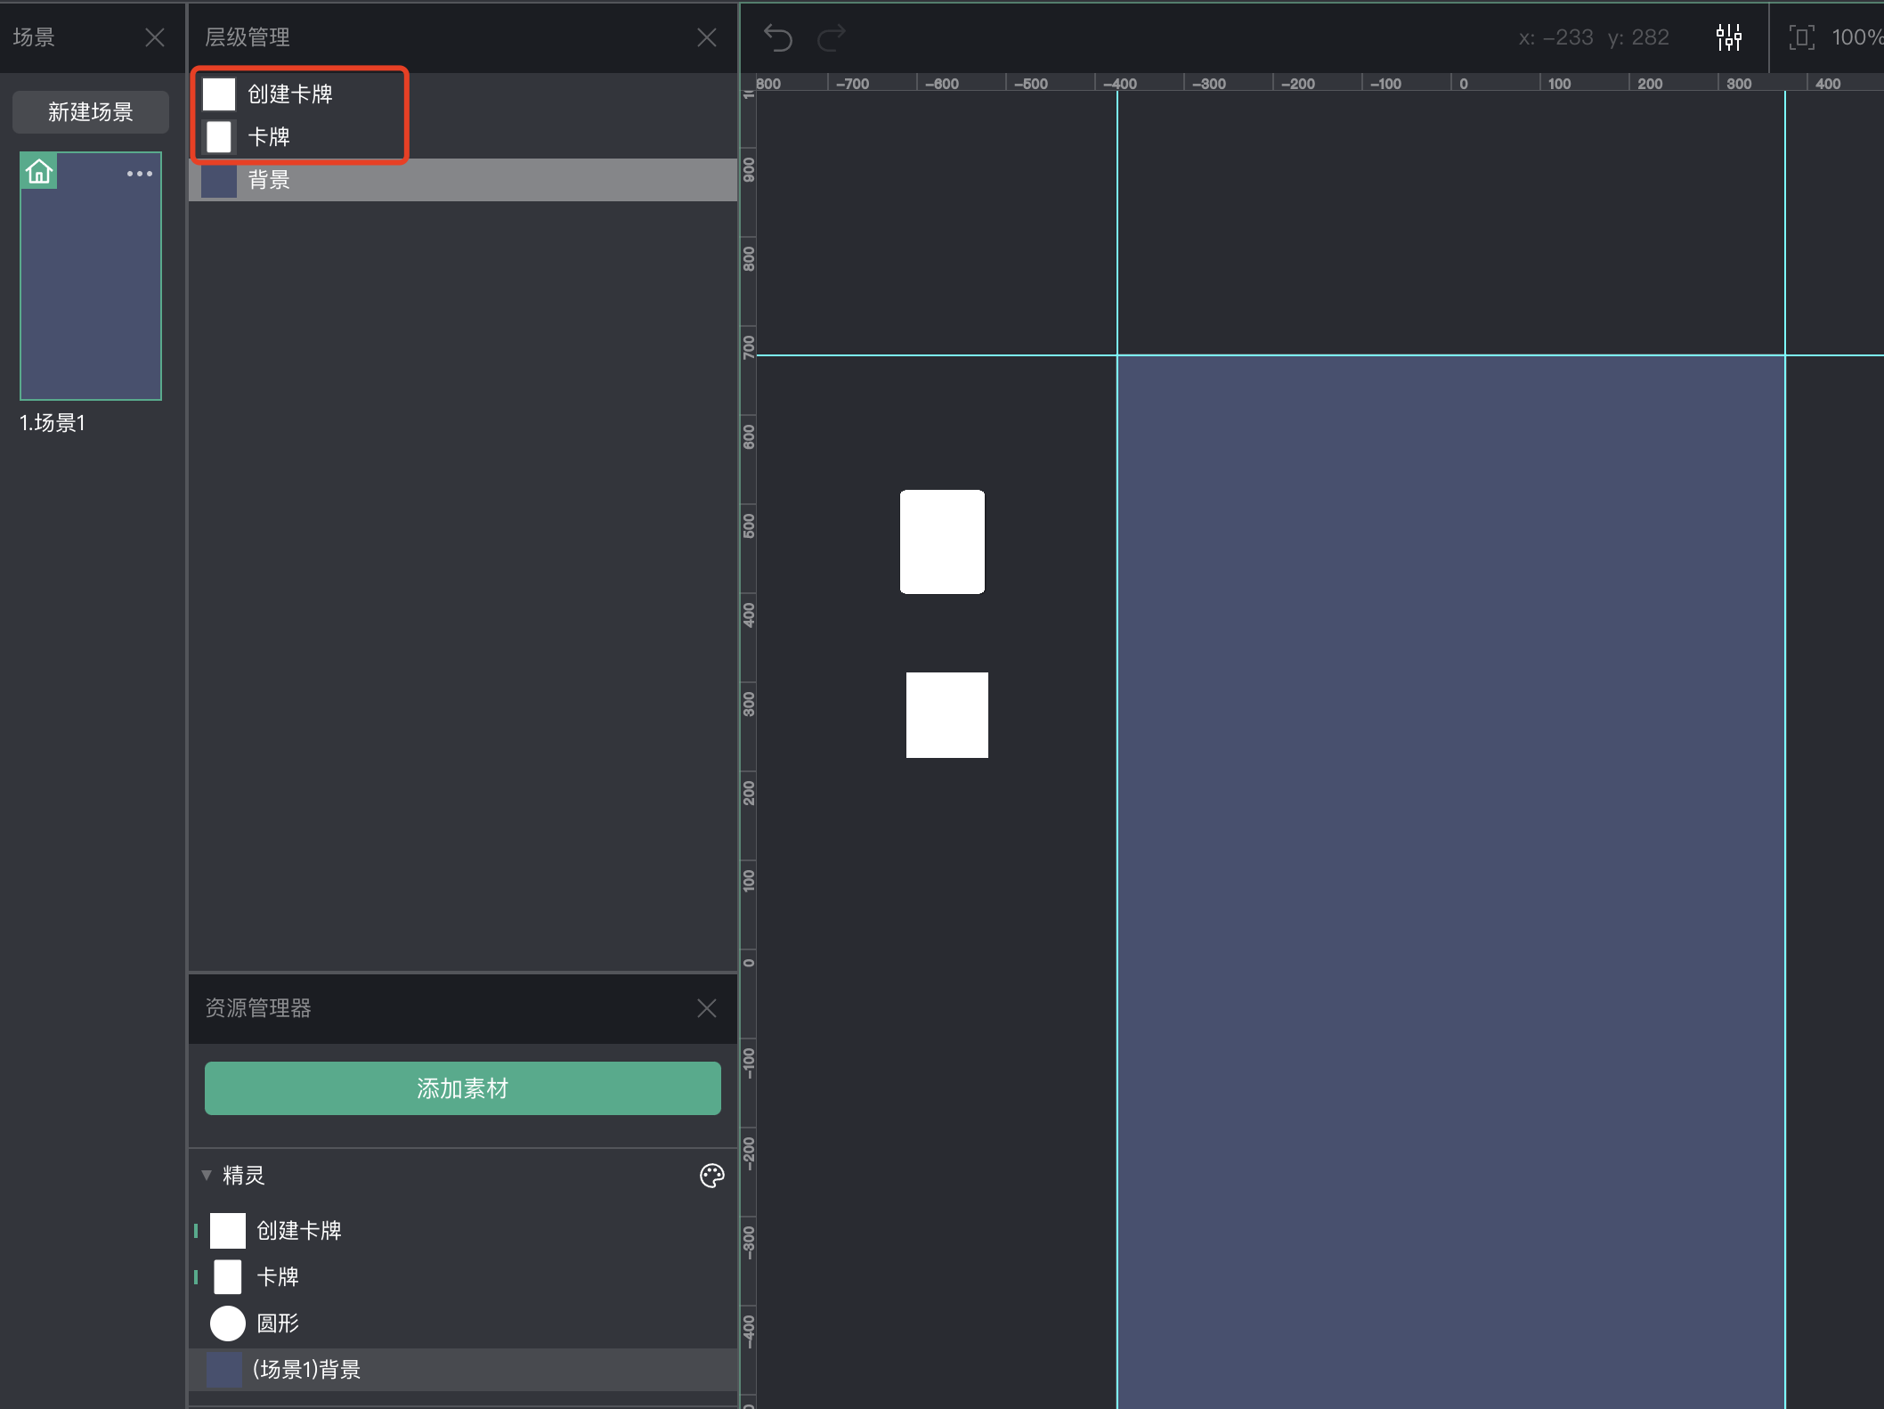Select the 圆形 sprite in resources

(277, 1323)
